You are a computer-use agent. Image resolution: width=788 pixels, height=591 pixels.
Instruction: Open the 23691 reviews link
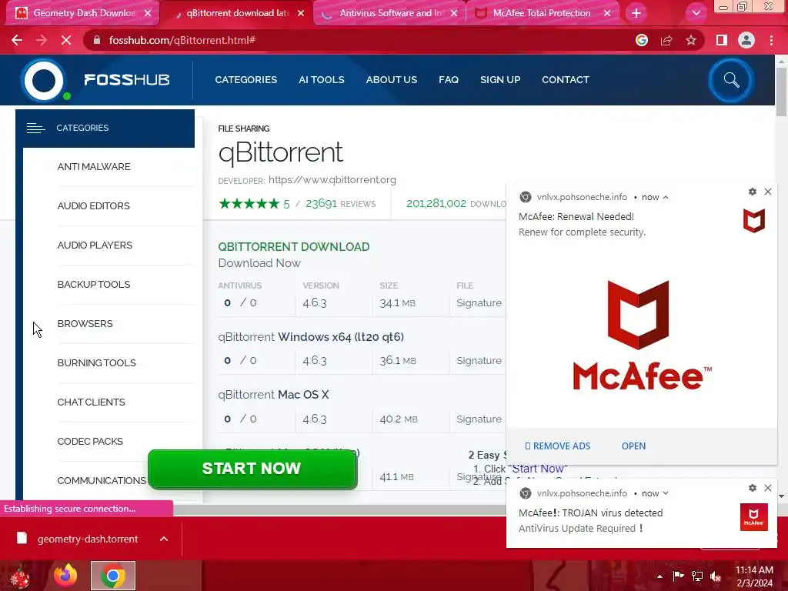(x=340, y=203)
